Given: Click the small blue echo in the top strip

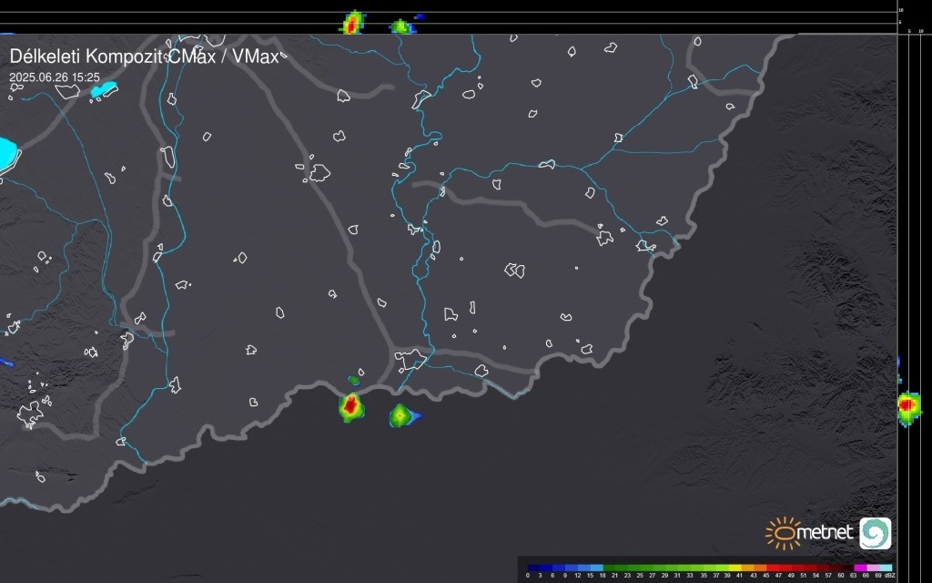Looking at the screenshot, I should point(419,16).
